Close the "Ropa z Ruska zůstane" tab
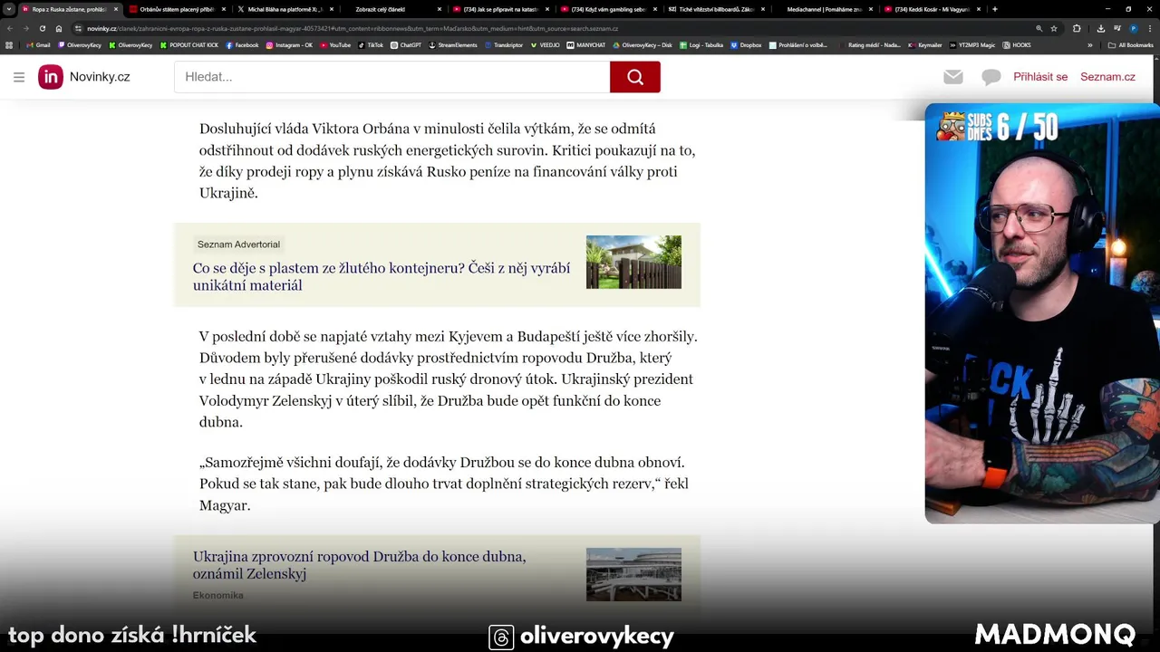1160x652 pixels. click(115, 9)
